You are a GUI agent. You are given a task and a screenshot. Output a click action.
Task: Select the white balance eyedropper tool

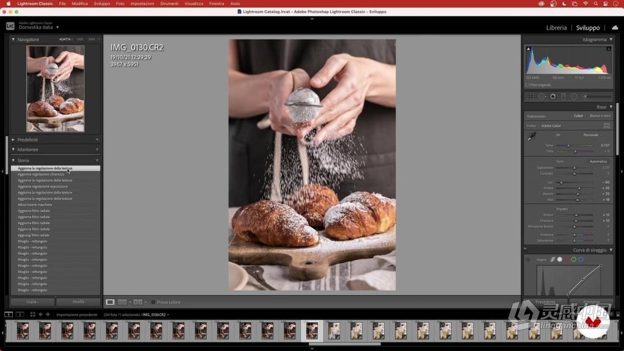[x=532, y=137]
